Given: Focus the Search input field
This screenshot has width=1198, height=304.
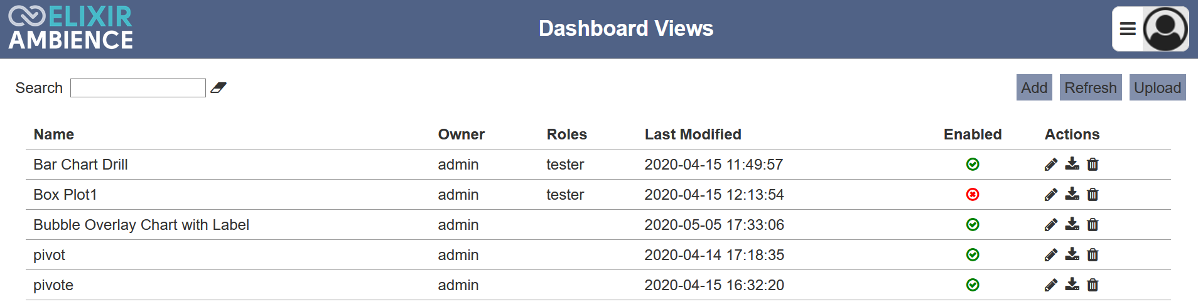Looking at the screenshot, I should point(138,88).
